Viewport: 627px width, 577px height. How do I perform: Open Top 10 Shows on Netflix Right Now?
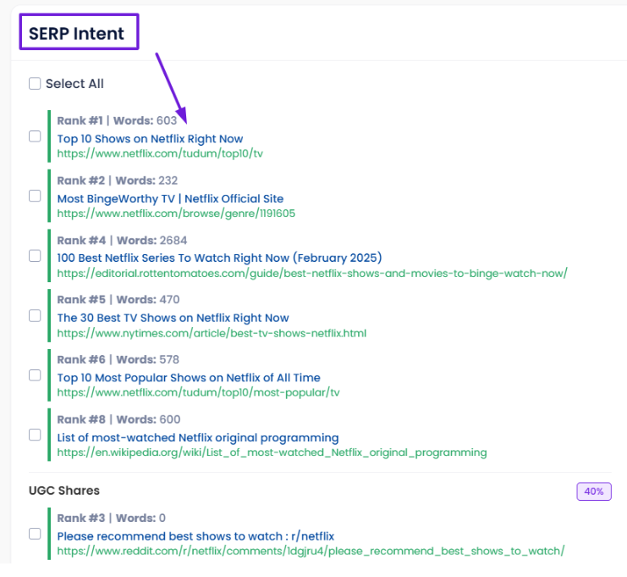point(150,139)
